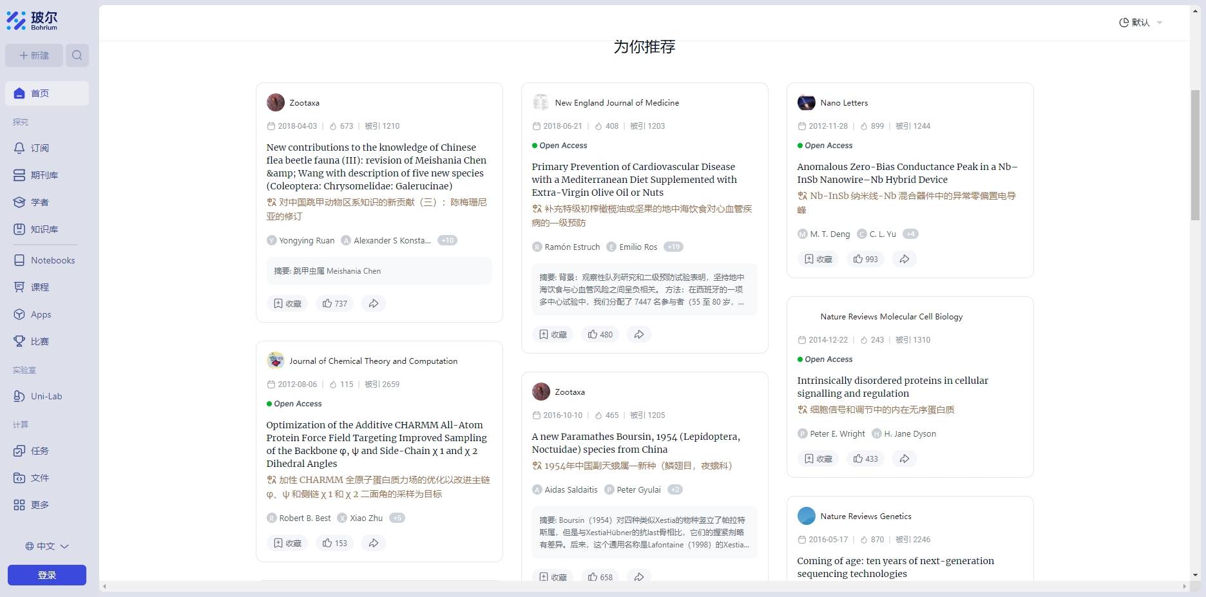Viewport: 1206px width, 597px height.
Task: Open Uni-Lab in sidebar
Action: coord(47,396)
